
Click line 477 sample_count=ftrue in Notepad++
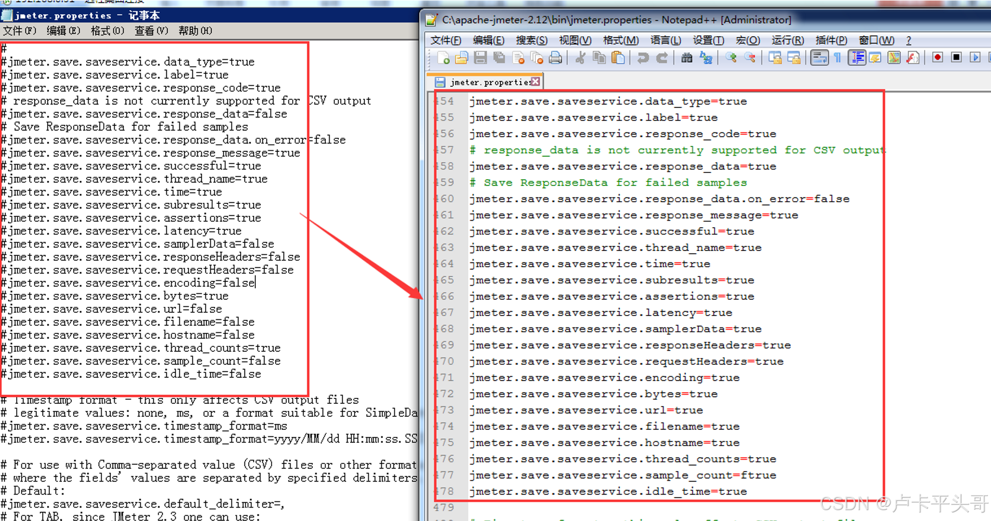click(x=623, y=475)
